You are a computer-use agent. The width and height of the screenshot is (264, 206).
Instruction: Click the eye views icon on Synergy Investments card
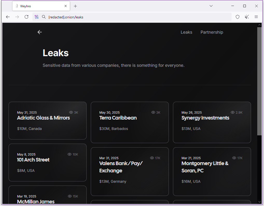[233, 112]
